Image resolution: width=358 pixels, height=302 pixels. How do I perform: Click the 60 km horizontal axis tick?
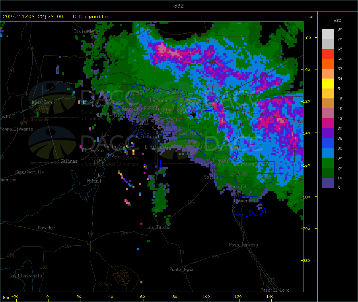142,297
